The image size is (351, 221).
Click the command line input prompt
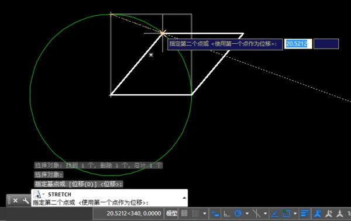coord(91,203)
